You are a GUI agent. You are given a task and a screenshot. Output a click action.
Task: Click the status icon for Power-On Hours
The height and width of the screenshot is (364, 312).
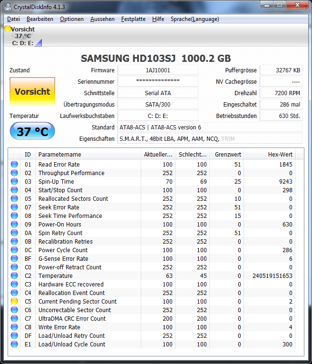(14, 225)
